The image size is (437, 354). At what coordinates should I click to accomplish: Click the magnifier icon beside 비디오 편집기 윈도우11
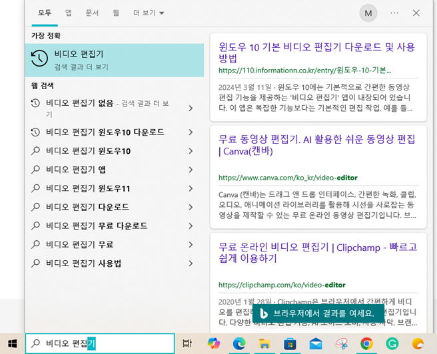(x=35, y=188)
